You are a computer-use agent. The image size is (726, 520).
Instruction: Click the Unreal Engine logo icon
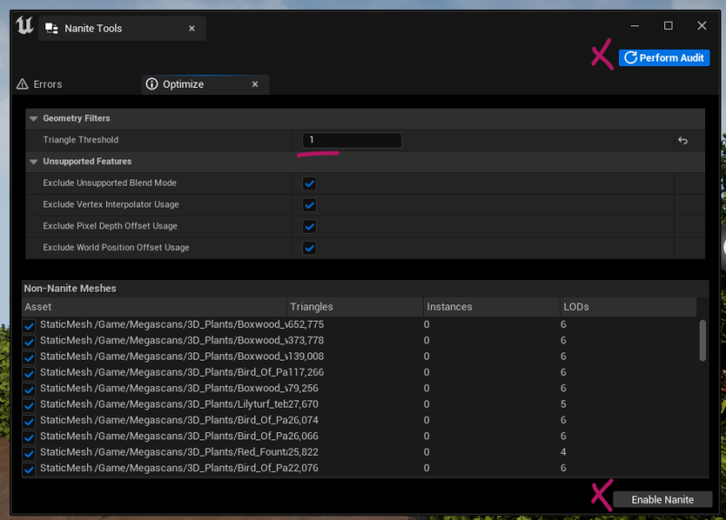click(25, 25)
